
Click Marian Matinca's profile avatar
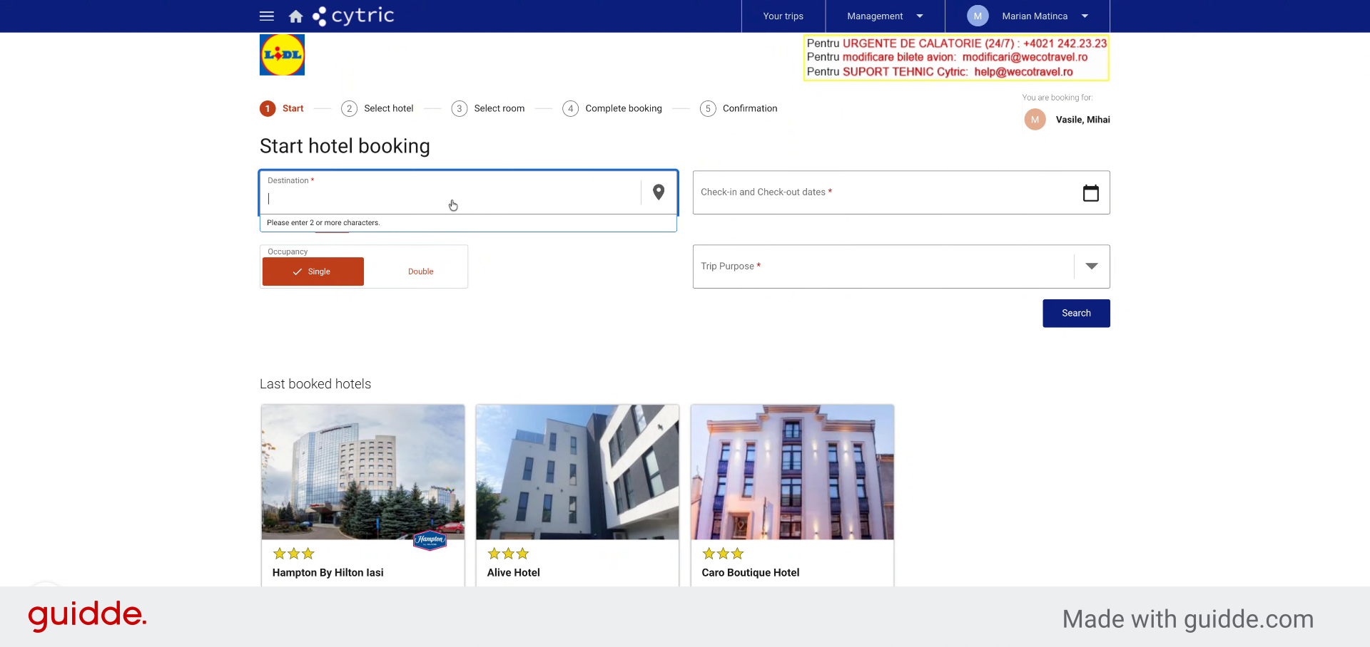point(978,16)
